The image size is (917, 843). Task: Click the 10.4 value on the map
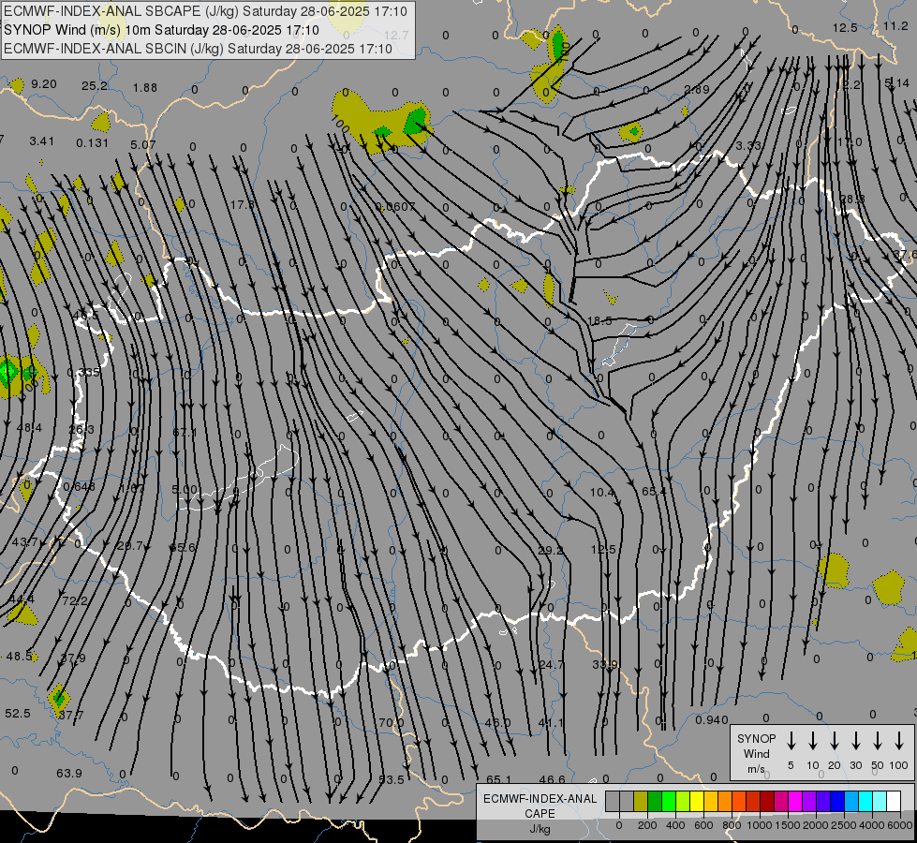pos(602,493)
